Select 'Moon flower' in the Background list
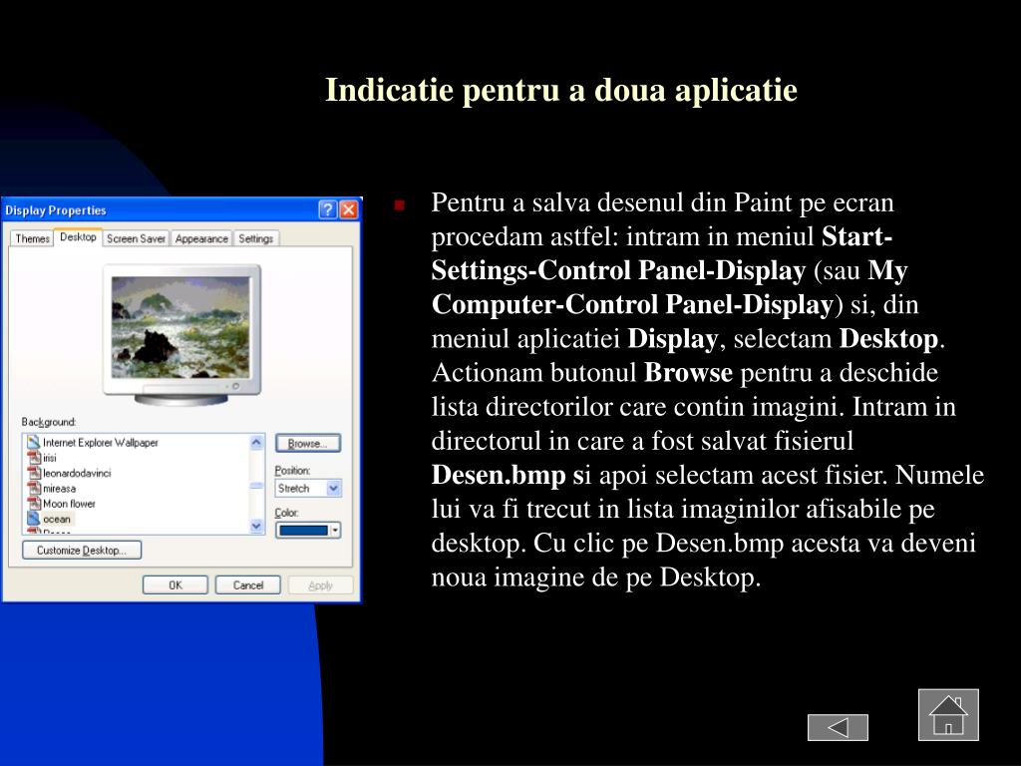 [69, 504]
